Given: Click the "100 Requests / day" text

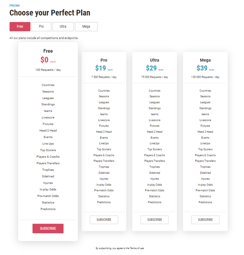Looking at the screenshot, I should 48,70.
